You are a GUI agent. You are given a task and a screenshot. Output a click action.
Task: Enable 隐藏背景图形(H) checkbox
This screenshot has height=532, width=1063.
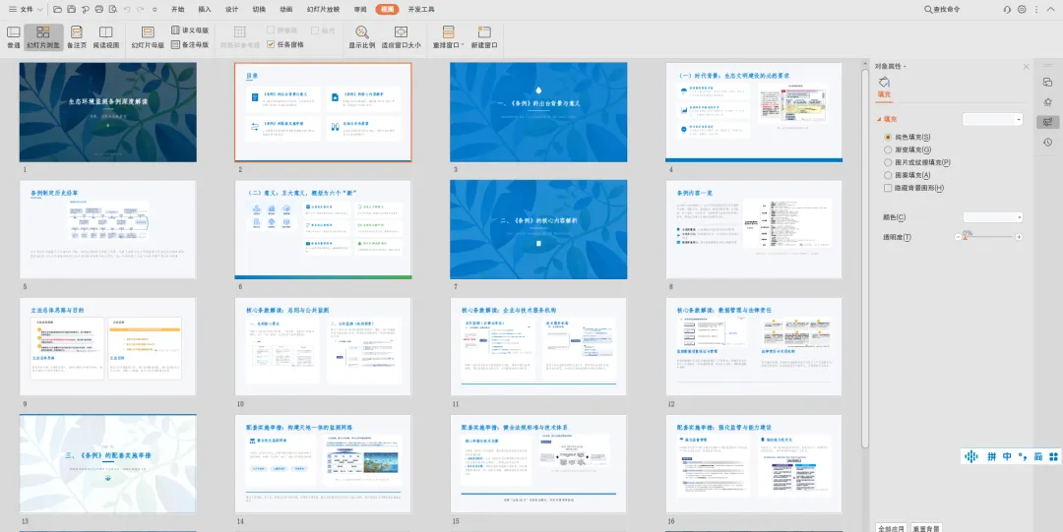tap(888, 188)
